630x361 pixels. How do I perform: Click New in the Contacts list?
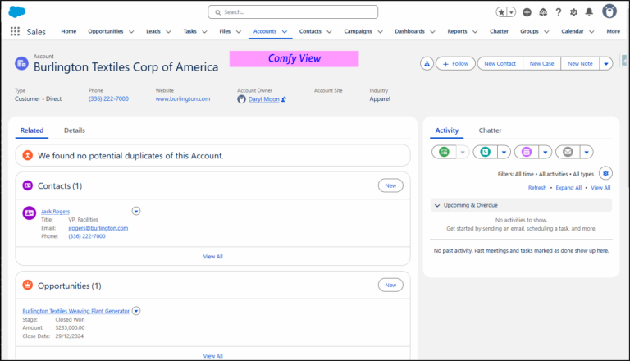pos(390,185)
